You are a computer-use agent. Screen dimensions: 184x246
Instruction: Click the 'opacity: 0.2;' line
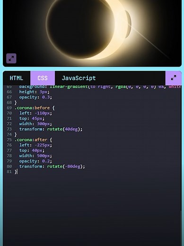point(35,161)
